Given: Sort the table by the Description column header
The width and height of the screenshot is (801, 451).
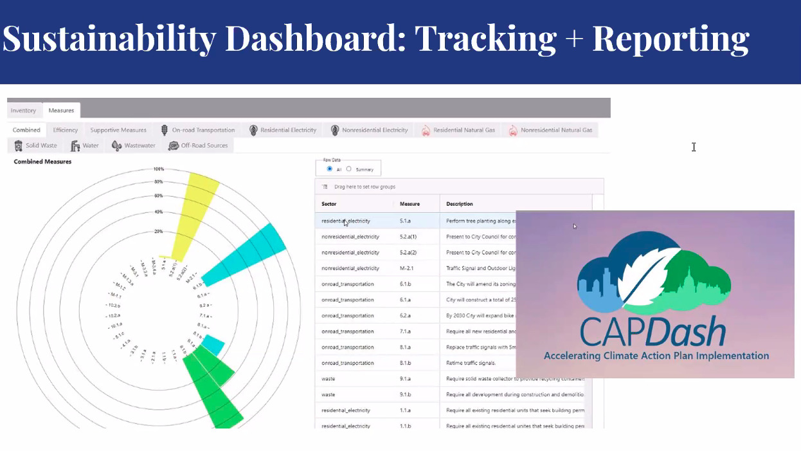Looking at the screenshot, I should point(460,204).
